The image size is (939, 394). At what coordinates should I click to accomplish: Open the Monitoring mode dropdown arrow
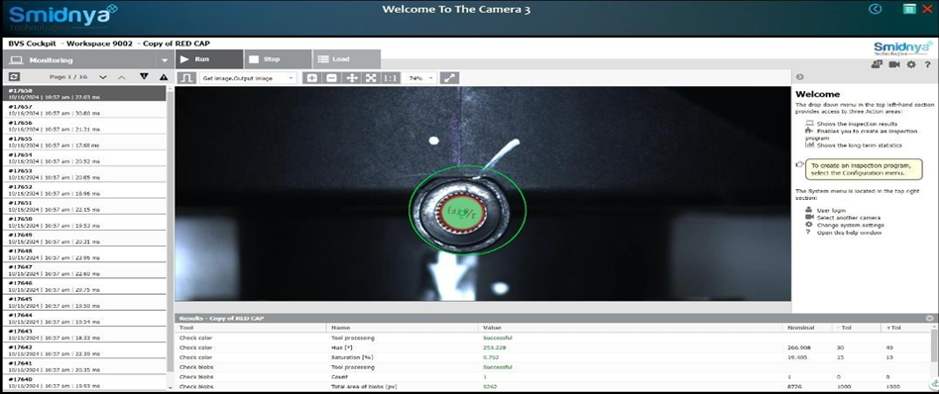click(x=165, y=60)
